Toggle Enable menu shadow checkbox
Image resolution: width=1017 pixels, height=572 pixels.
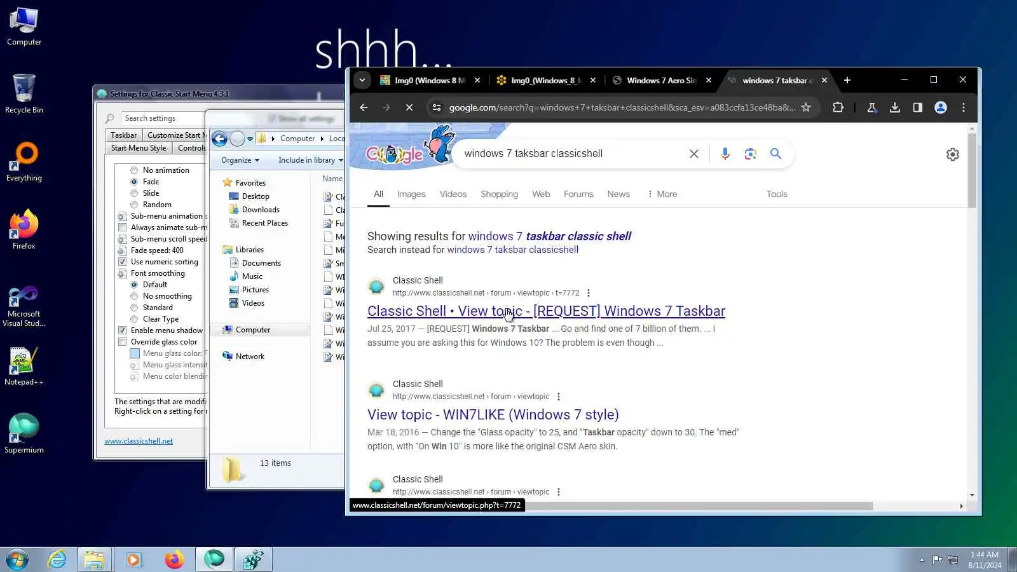[x=122, y=330]
